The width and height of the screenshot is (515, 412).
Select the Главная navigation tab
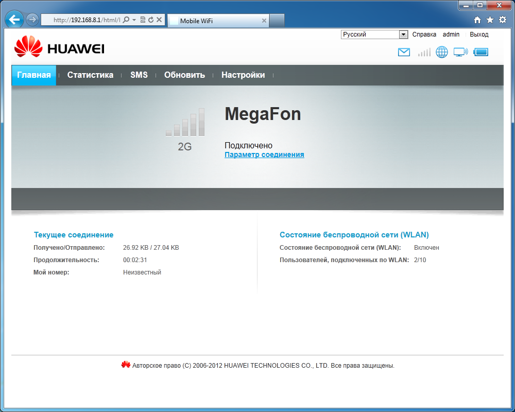coord(34,75)
